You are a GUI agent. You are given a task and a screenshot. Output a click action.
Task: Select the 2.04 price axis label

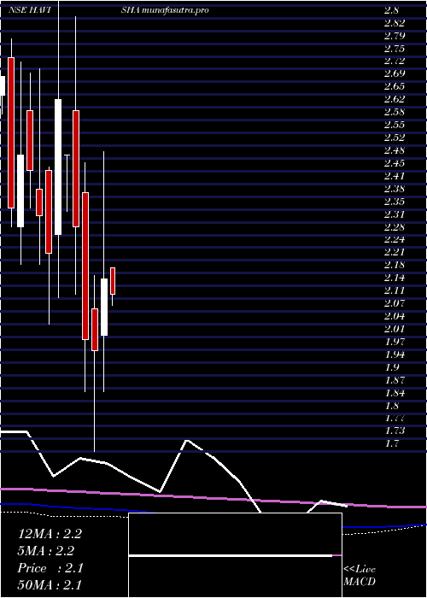click(x=395, y=316)
